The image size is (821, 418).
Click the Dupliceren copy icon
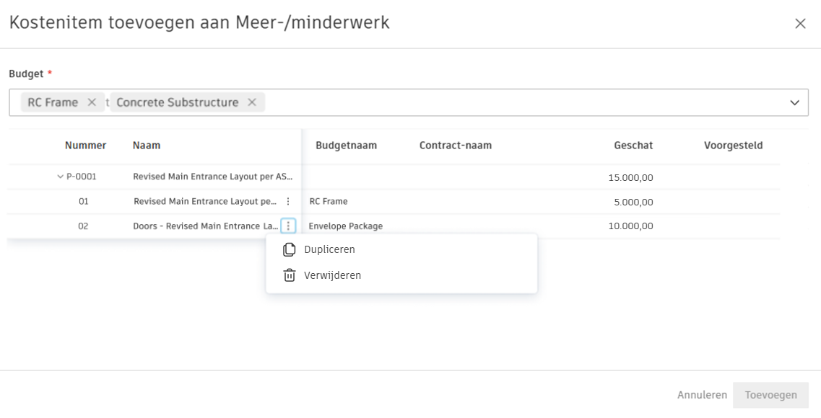[x=289, y=249]
